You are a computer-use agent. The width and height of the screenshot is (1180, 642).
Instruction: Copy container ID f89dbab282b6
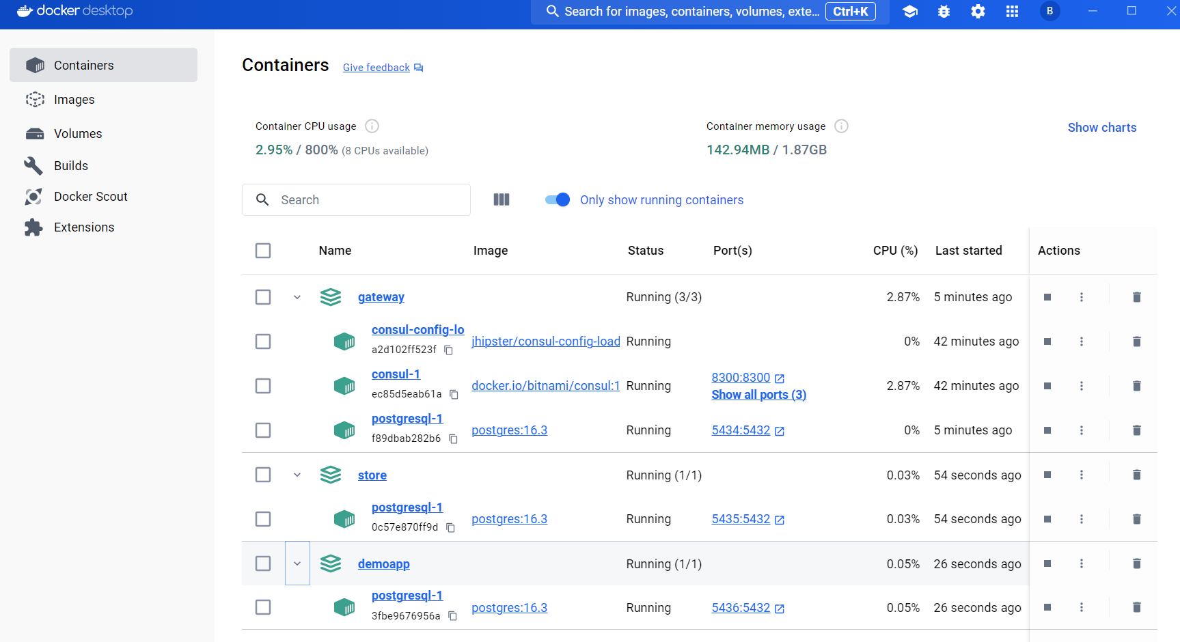[x=452, y=438]
